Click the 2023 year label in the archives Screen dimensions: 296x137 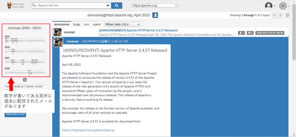(x=7, y=37)
